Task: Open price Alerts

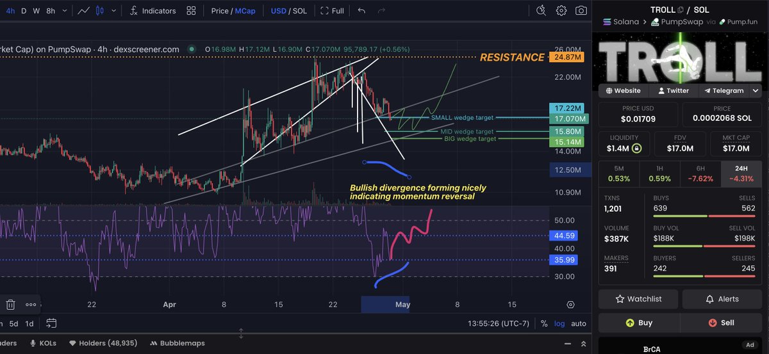Action: tap(722, 298)
